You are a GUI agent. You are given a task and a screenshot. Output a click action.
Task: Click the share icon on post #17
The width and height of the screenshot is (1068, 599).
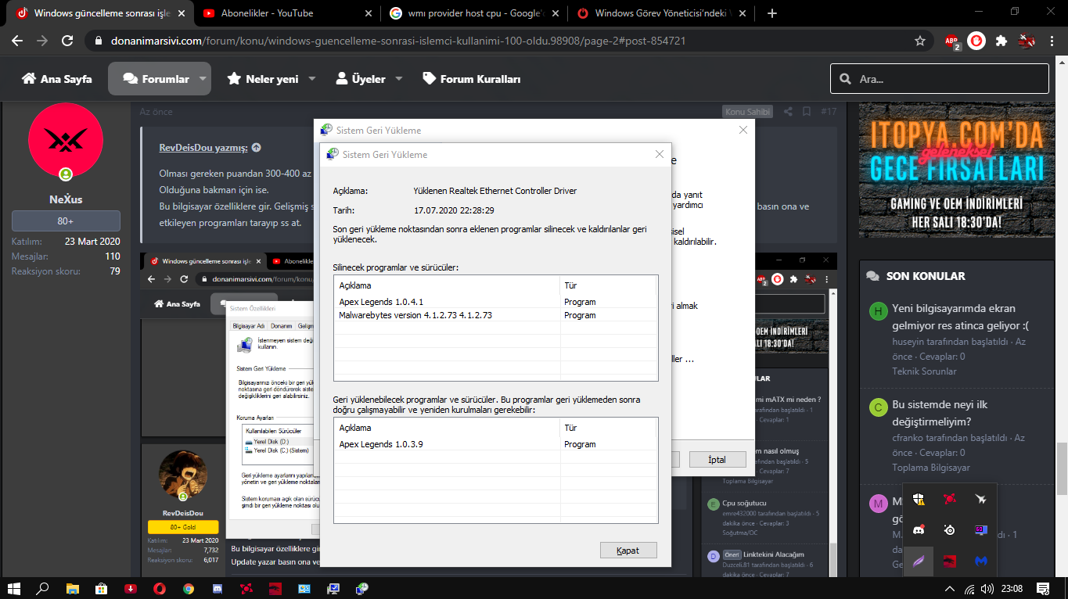click(788, 112)
